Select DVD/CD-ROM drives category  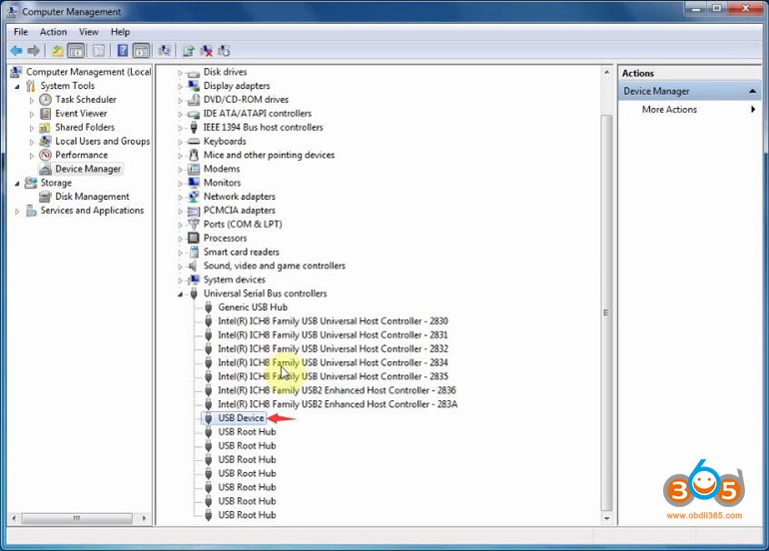click(246, 100)
